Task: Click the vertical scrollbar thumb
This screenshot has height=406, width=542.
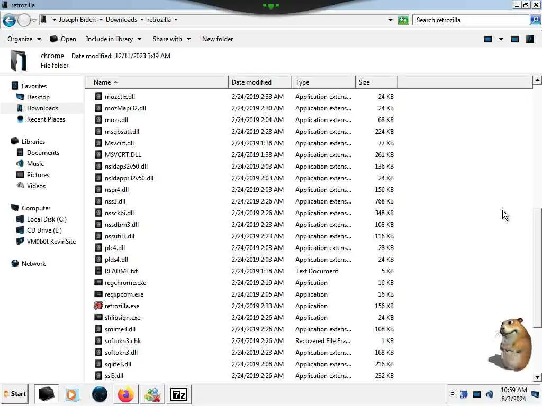Action: click(537, 267)
